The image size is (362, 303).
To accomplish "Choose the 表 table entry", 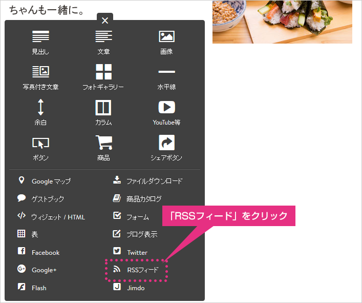I will pos(35,234).
